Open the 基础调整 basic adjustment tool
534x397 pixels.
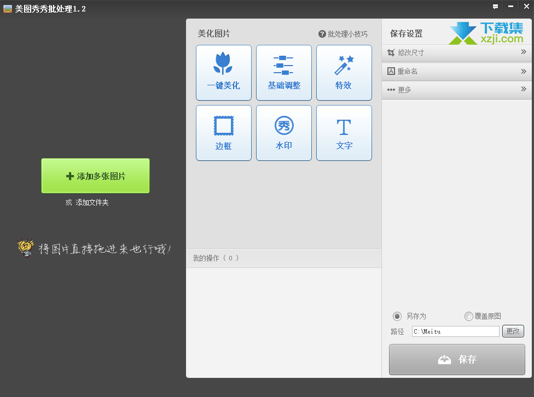coord(283,73)
